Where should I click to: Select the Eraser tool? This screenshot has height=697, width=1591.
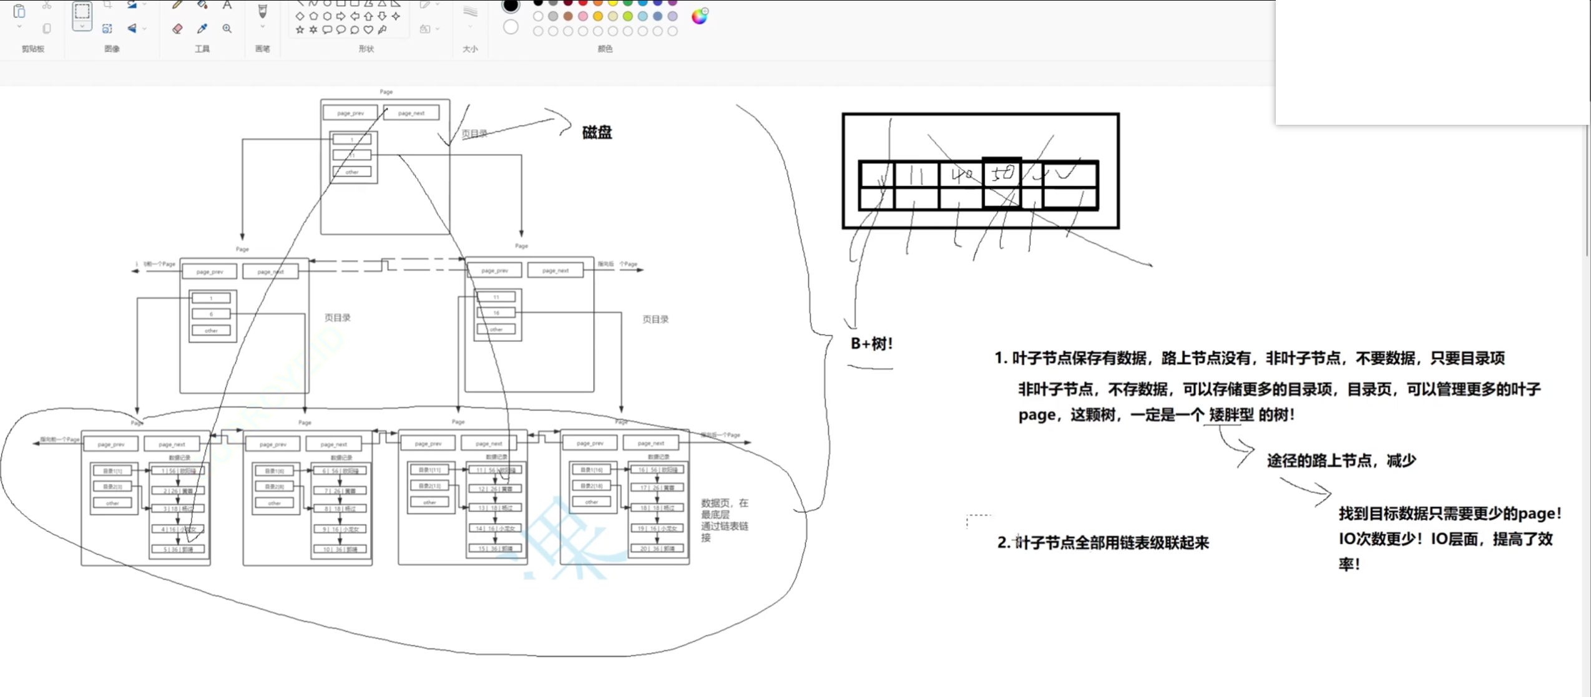[177, 29]
